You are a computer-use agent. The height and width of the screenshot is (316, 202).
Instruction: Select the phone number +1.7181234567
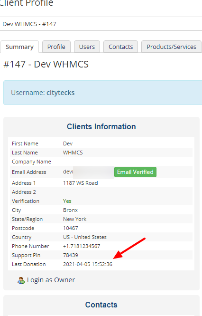click(82, 246)
